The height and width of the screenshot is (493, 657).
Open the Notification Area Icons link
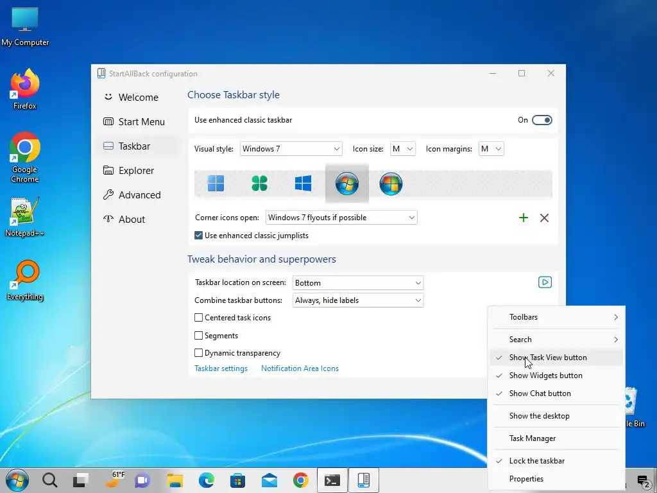pos(300,368)
